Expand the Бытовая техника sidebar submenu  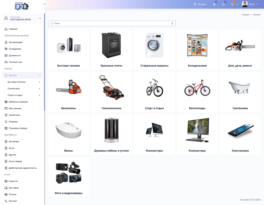click(x=39, y=82)
